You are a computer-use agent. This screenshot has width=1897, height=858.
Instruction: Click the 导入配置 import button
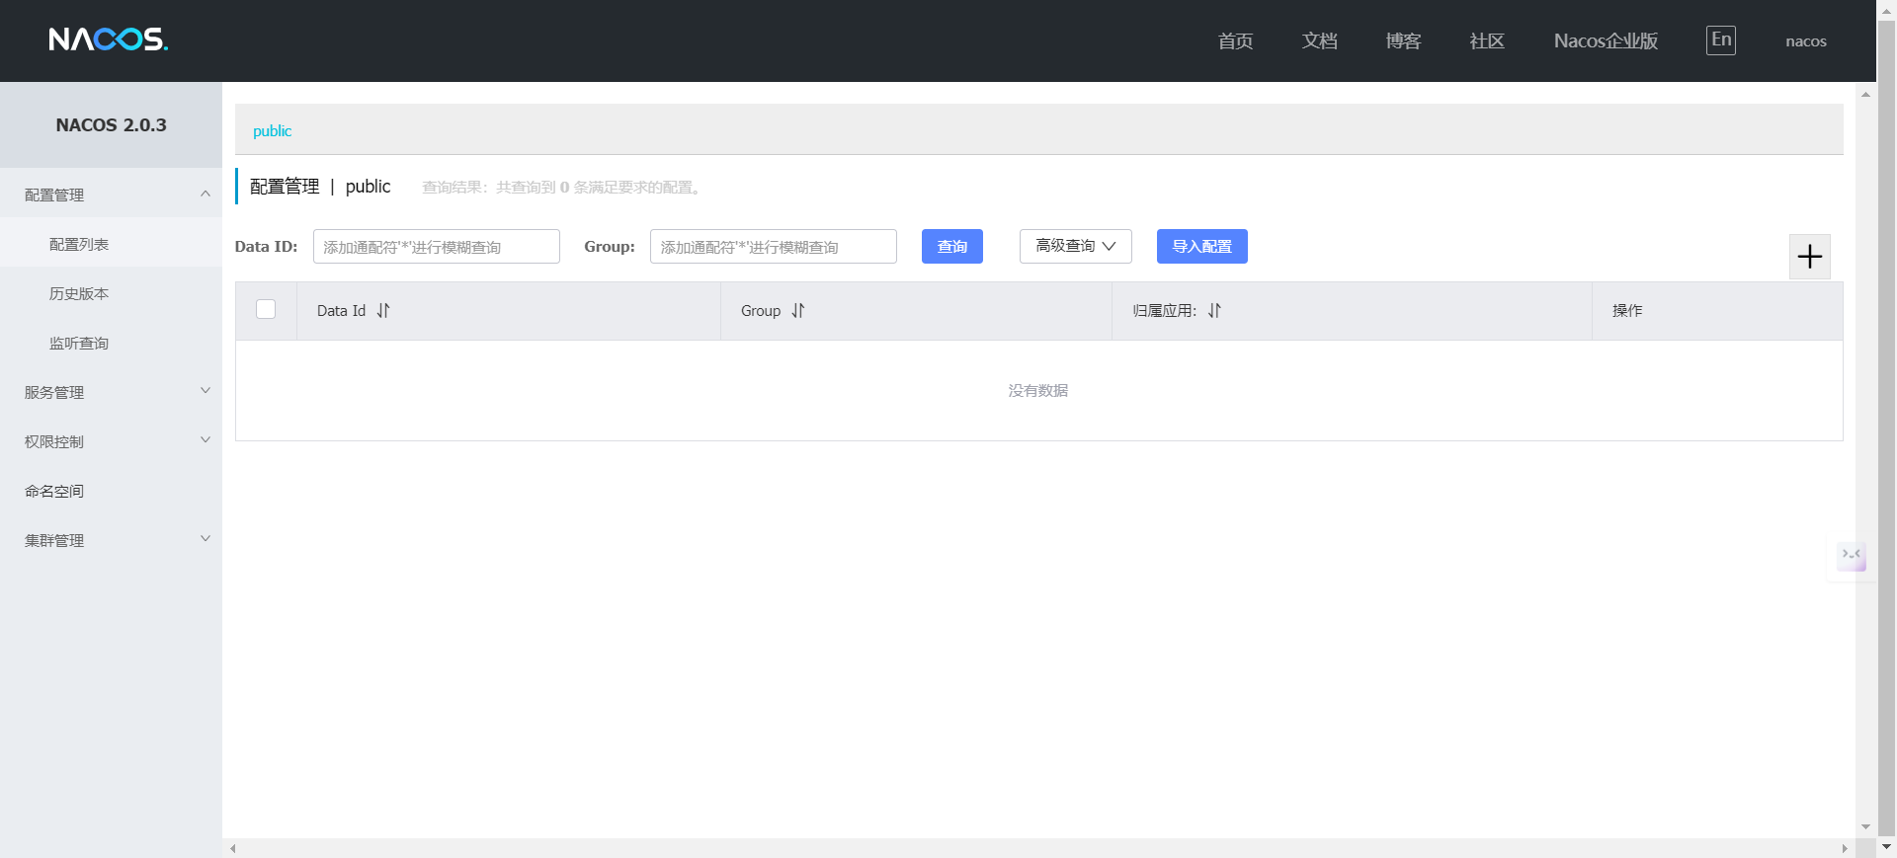pyautogui.click(x=1201, y=247)
